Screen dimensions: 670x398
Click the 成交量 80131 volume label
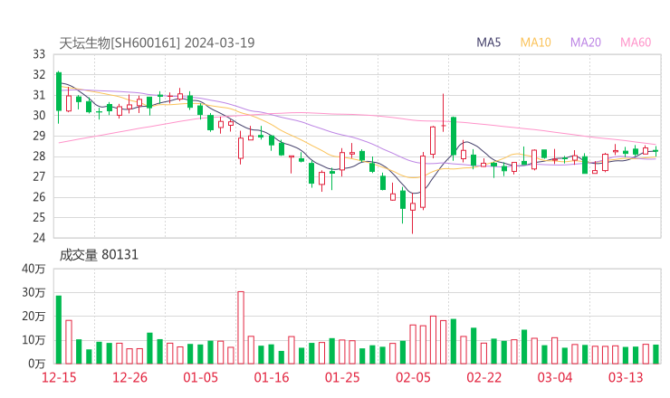click(x=99, y=254)
